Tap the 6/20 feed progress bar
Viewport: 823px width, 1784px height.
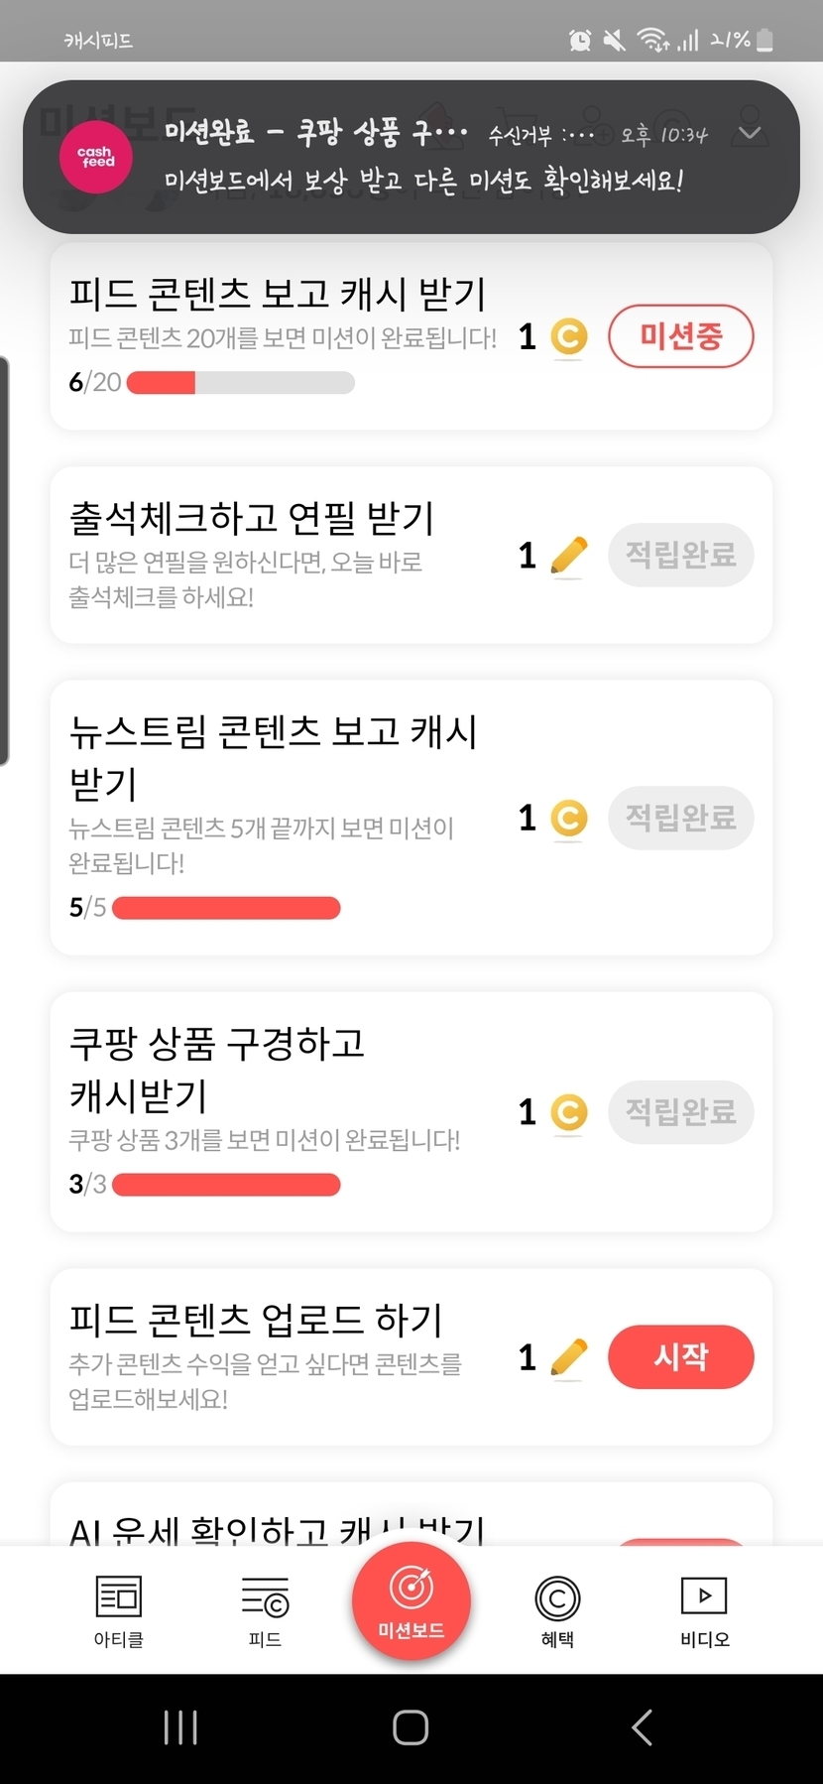pyautogui.click(x=240, y=382)
